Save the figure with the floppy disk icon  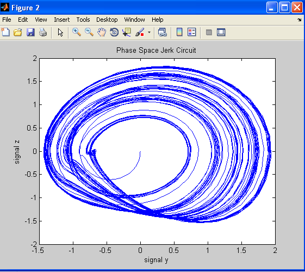click(x=30, y=32)
